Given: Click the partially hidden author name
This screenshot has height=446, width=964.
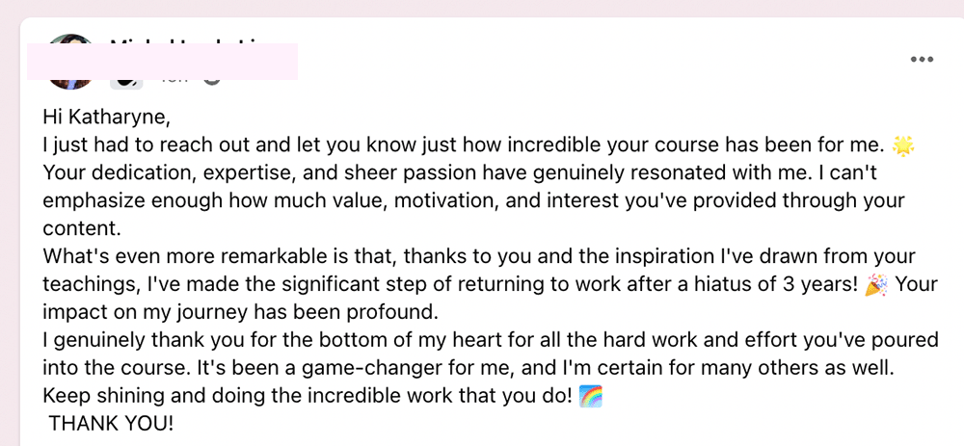Looking at the screenshot, I should pyautogui.click(x=184, y=39).
